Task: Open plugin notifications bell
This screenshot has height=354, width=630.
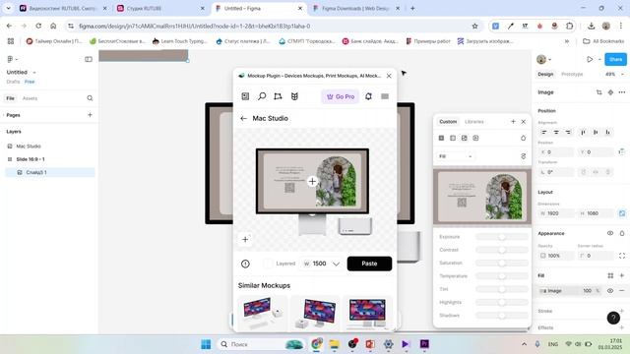Action: pyautogui.click(x=368, y=96)
